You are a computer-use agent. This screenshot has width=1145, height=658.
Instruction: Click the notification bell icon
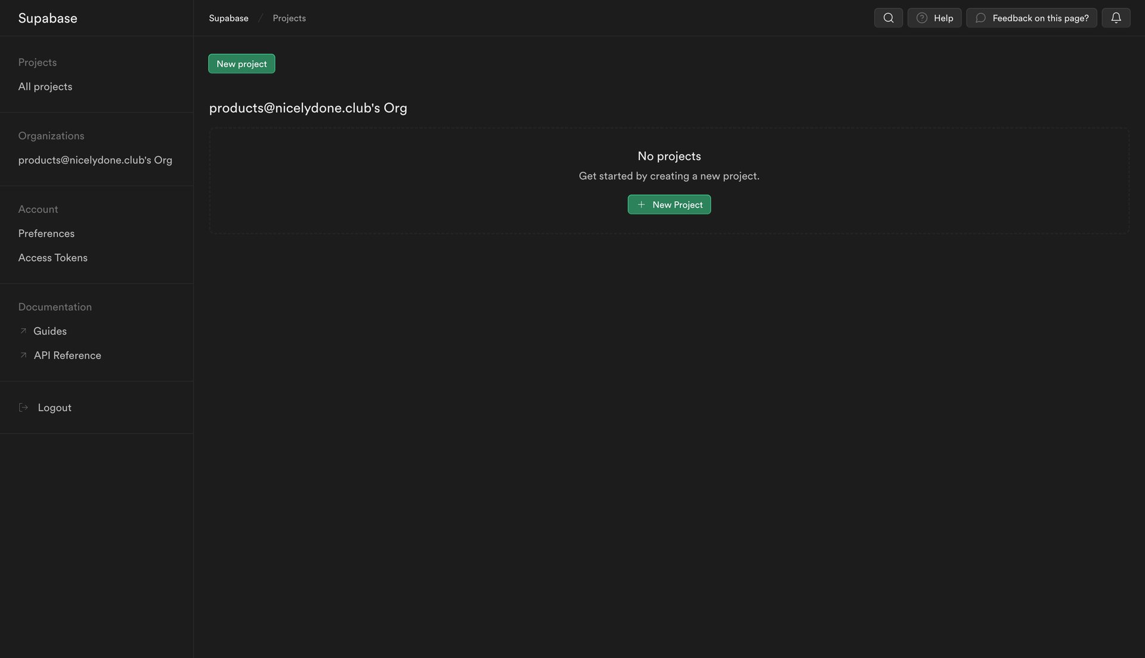point(1115,17)
